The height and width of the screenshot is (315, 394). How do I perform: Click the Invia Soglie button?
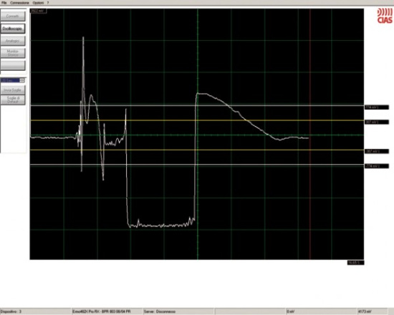click(x=13, y=90)
